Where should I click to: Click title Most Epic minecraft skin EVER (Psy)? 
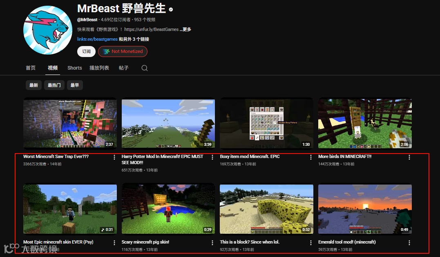(x=58, y=242)
